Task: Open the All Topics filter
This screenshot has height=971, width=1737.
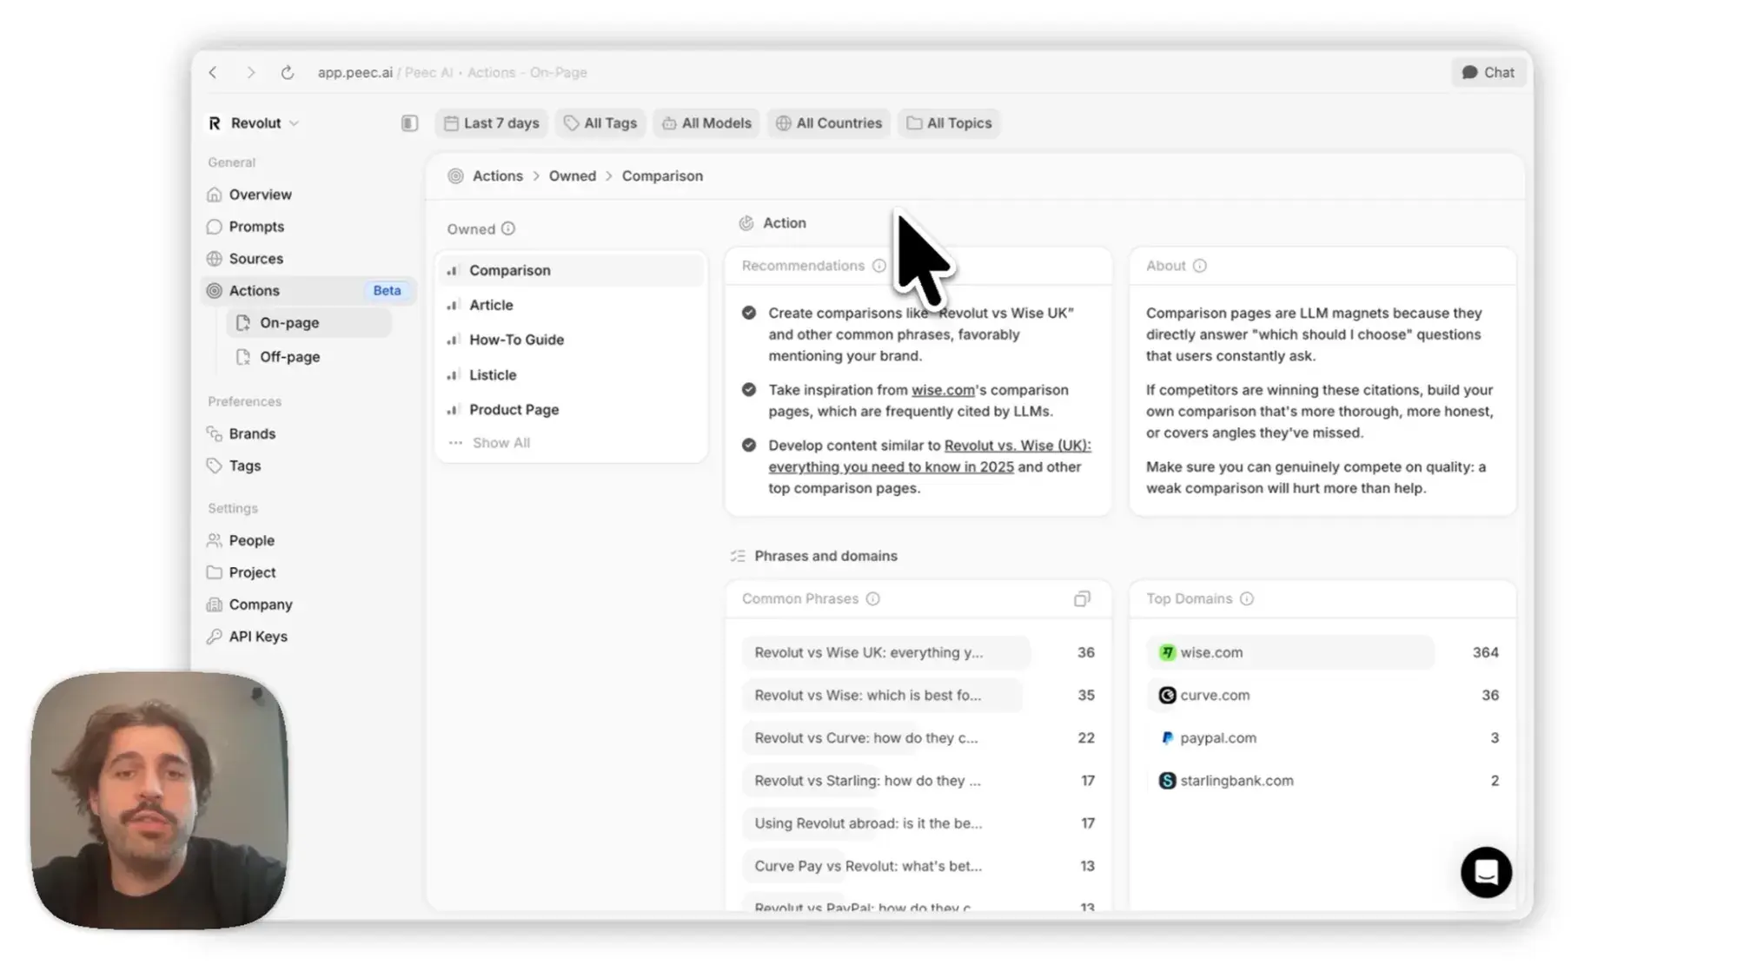Action: [x=949, y=123]
